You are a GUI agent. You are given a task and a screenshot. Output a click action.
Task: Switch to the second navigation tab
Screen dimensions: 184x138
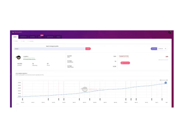23,37
